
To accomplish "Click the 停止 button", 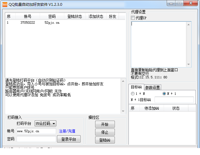I will pos(105,132).
